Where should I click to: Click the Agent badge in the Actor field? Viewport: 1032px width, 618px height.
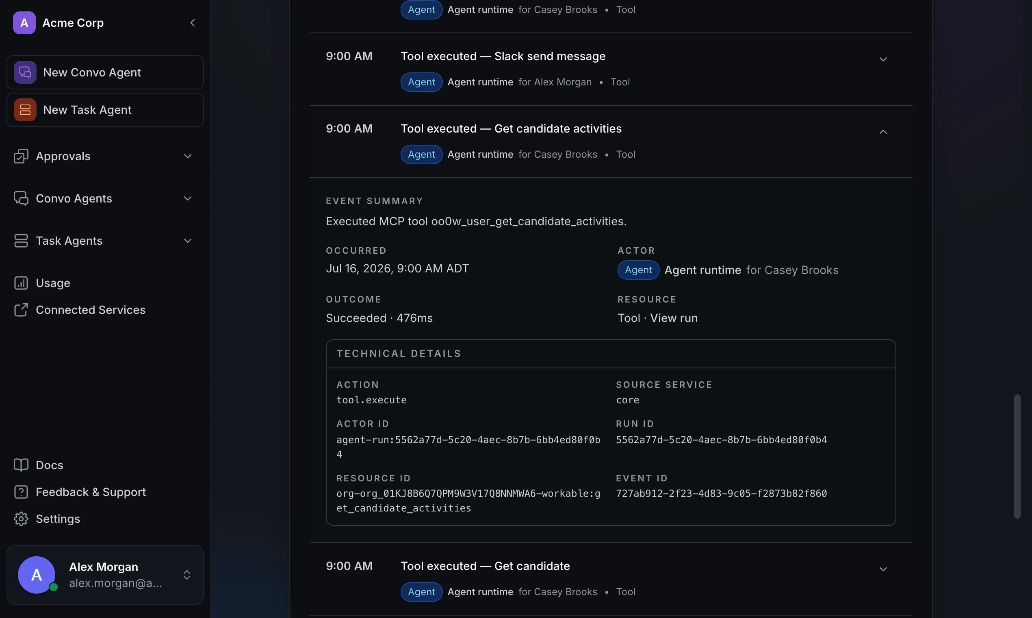(x=638, y=270)
